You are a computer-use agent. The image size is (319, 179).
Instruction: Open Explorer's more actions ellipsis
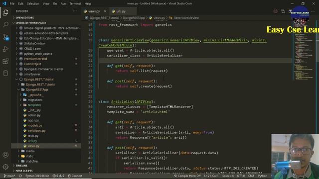tap(75, 11)
